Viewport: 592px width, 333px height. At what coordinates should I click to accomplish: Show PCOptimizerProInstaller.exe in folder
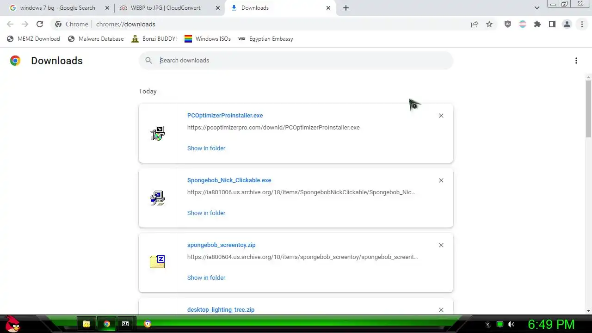(x=206, y=148)
